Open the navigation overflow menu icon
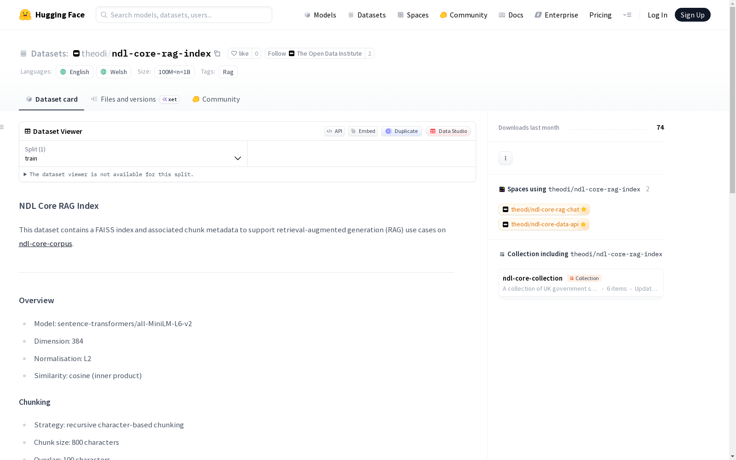The image size is (736, 460). (627, 15)
